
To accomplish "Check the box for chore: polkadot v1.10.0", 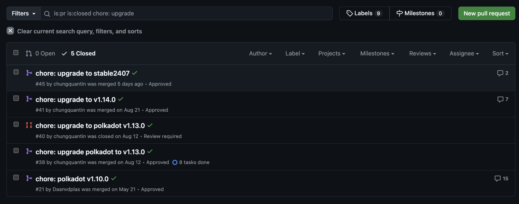I will click(16, 177).
